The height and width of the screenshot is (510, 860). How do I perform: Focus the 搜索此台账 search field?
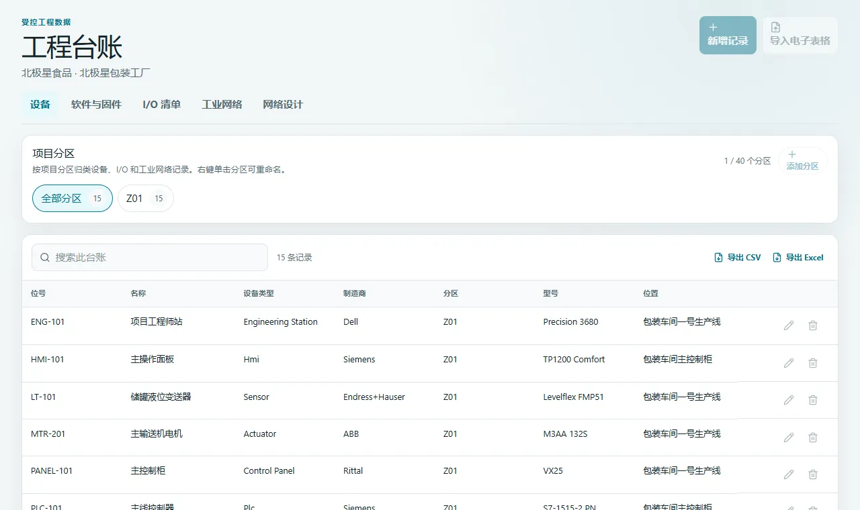150,258
